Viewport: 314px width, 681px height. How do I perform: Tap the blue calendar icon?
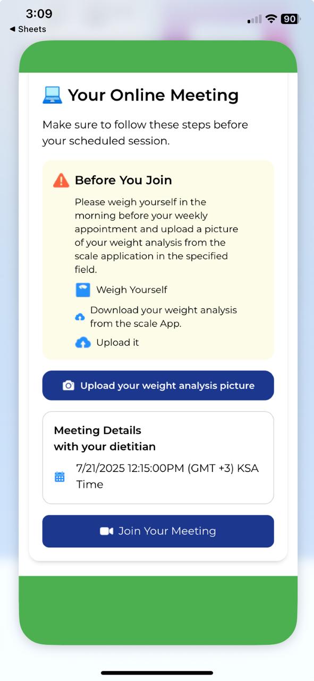click(x=60, y=477)
